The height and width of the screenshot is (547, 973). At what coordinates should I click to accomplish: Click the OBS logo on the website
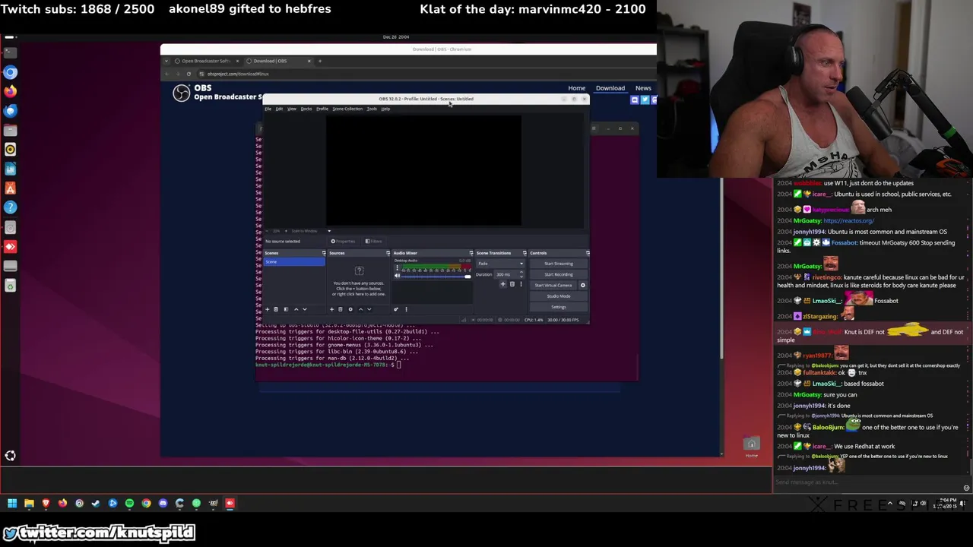(x=181, y=93)
